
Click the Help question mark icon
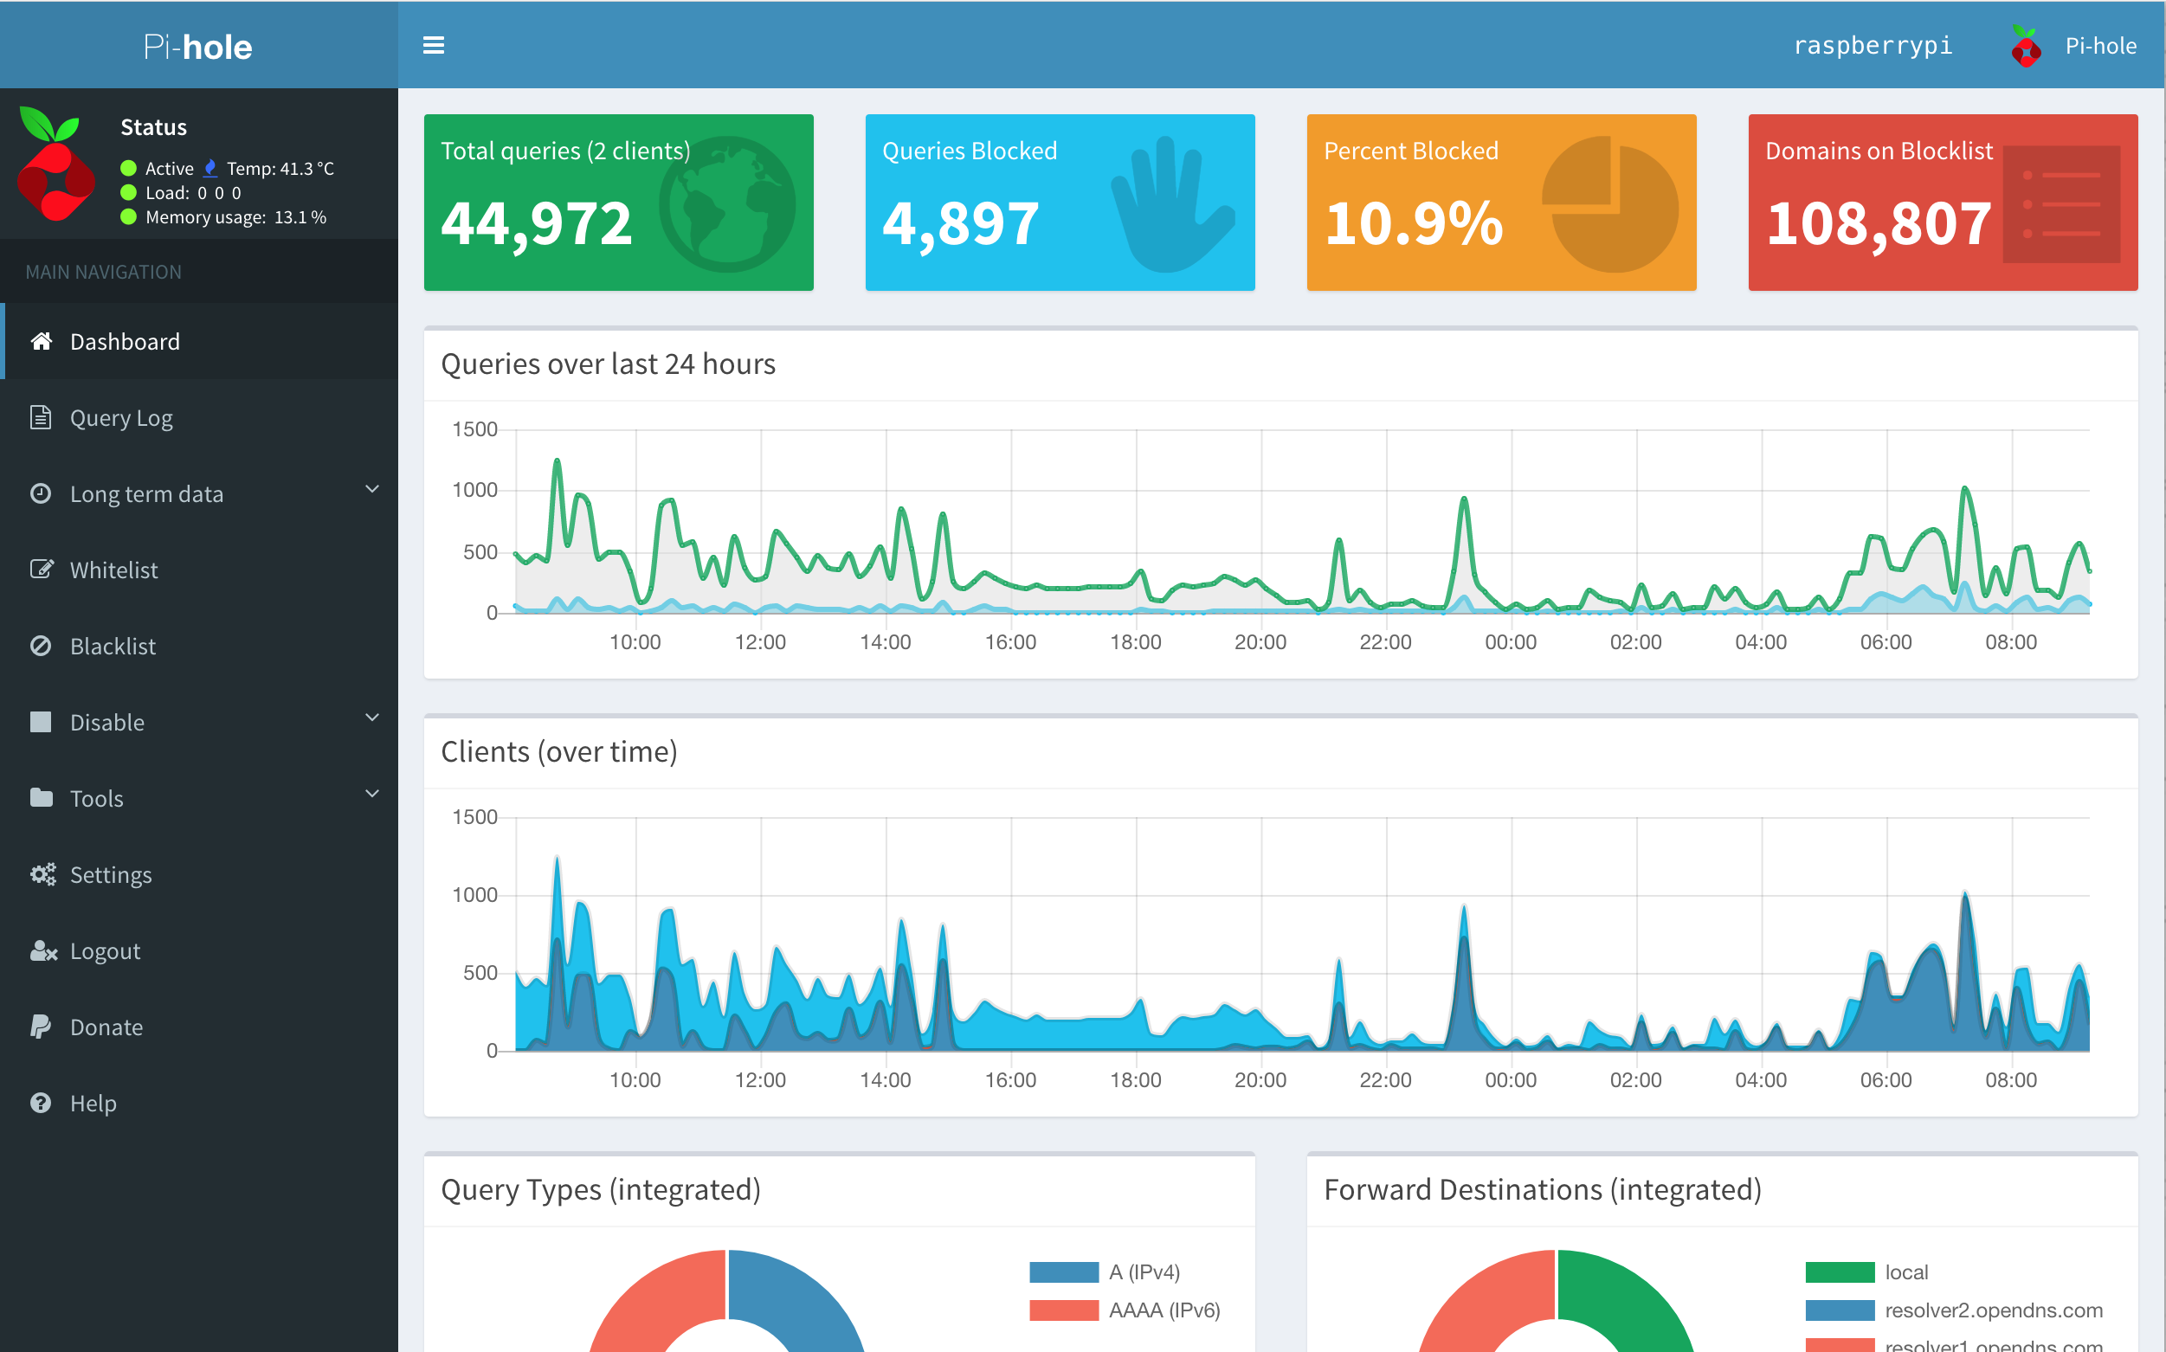[x=40, y=1102]
